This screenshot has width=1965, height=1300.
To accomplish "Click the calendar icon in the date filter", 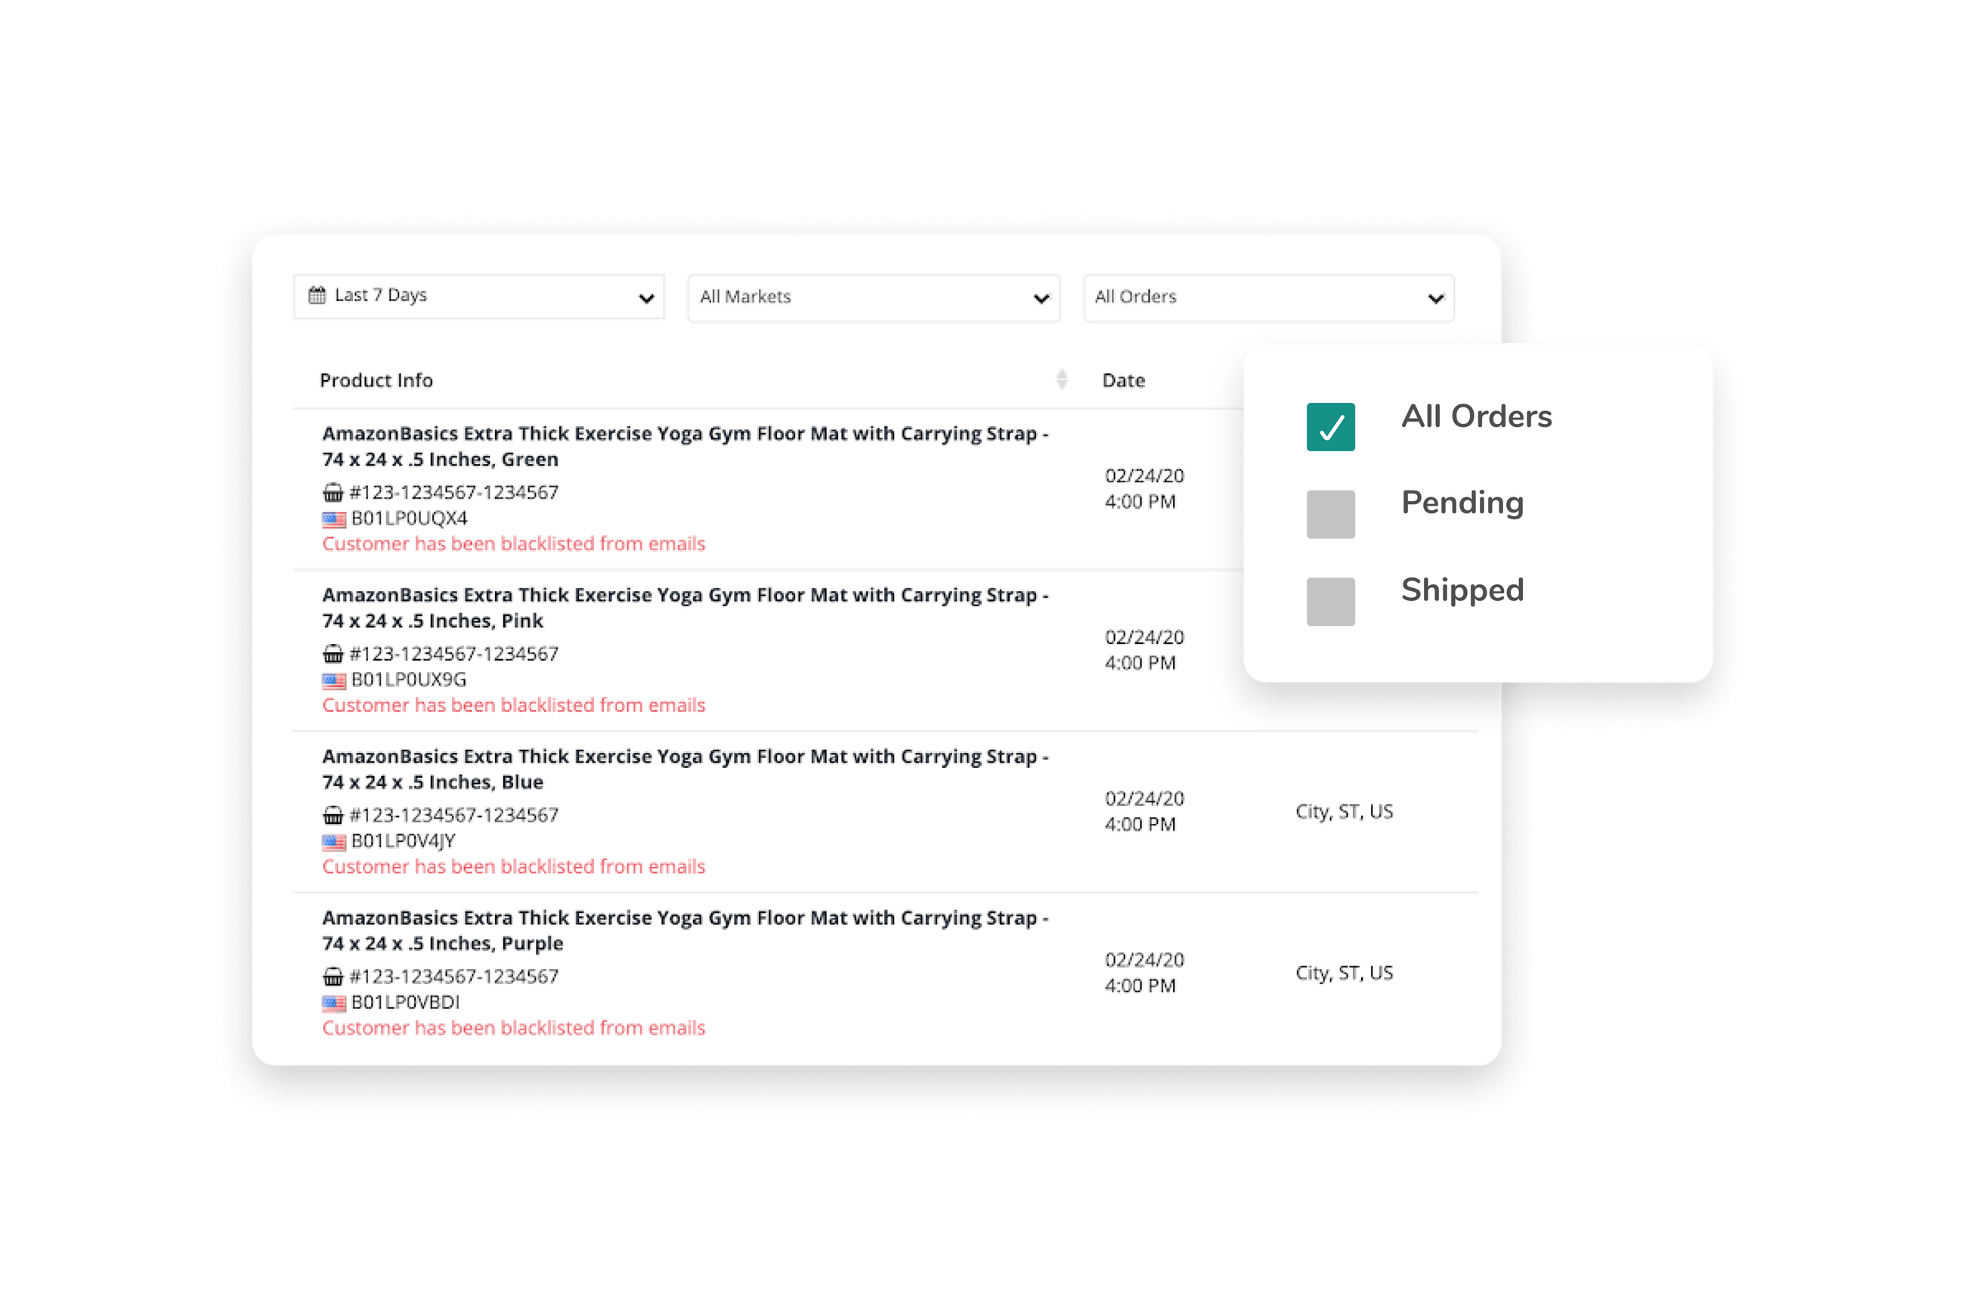I will point(317,294).
